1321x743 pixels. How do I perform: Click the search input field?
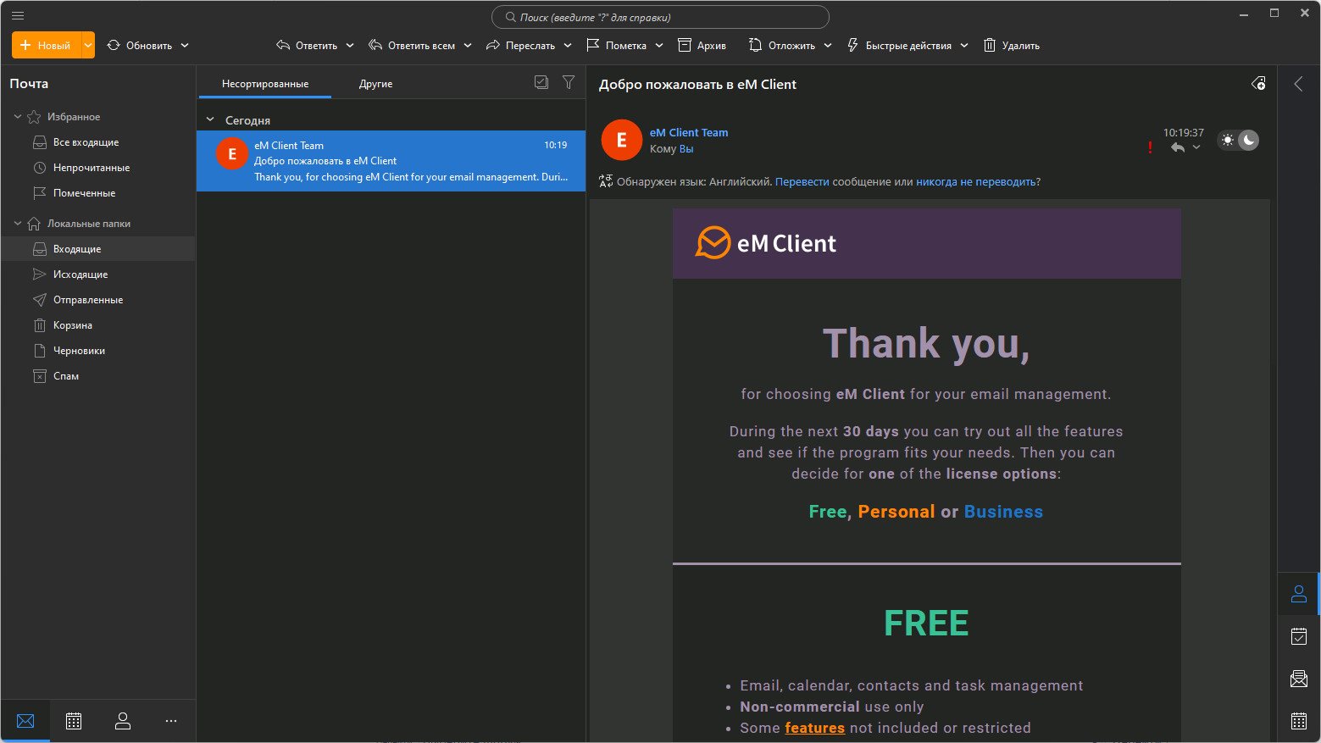[661, 17]
